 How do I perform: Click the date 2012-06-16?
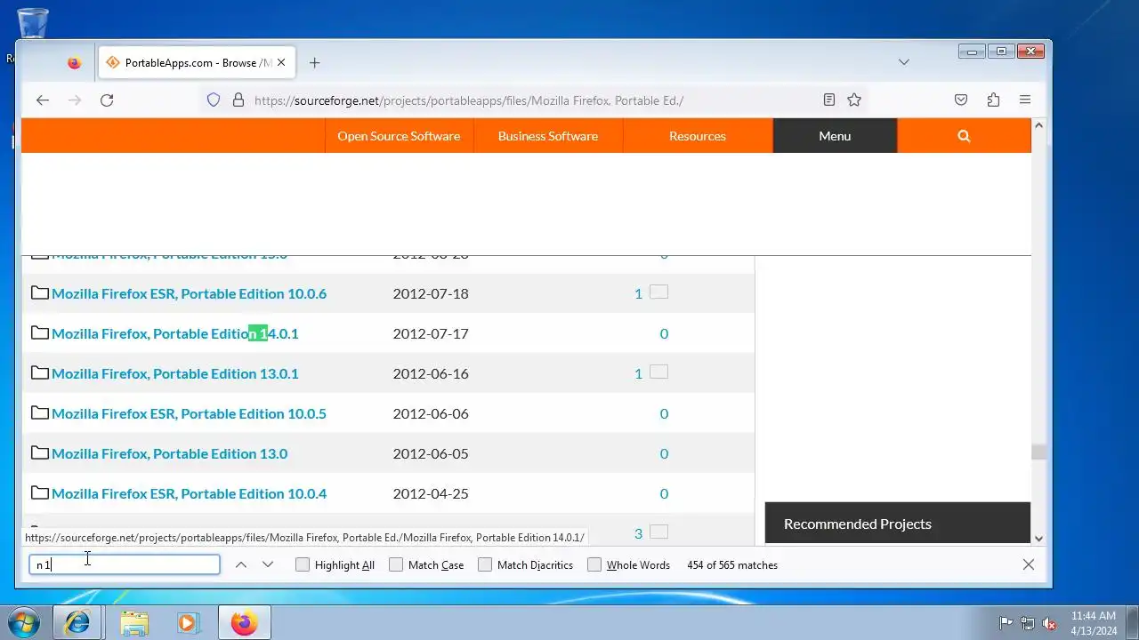(x=431, y=373)
